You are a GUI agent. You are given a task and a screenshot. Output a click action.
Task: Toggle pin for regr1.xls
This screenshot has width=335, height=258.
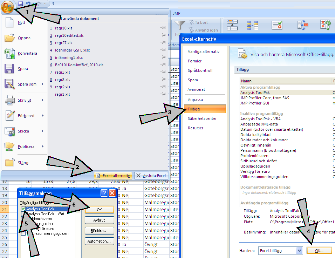(163, 94)
